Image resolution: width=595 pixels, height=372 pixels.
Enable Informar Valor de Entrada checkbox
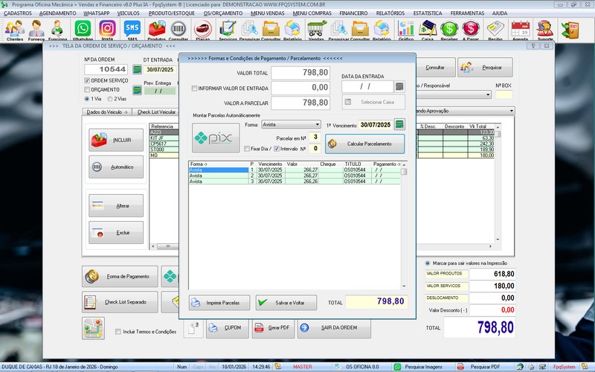click(195, 88)
